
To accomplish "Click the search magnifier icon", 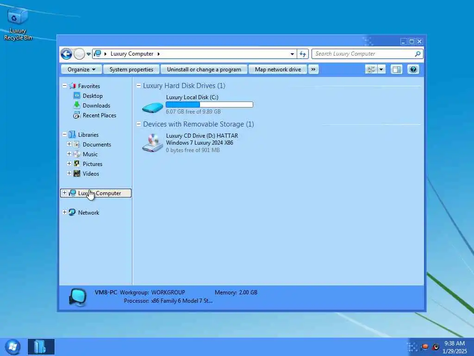I will pyautogui.click(x=418, y=54).
